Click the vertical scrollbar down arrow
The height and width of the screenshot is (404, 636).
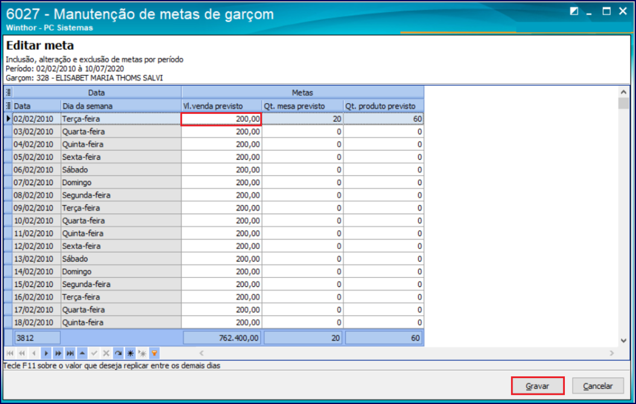[x=624, y=341]
